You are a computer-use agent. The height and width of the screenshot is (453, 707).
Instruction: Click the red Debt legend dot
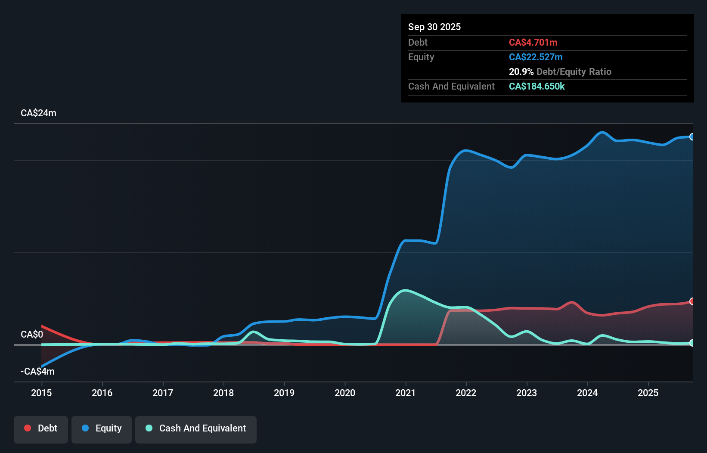tap(28, 428)
